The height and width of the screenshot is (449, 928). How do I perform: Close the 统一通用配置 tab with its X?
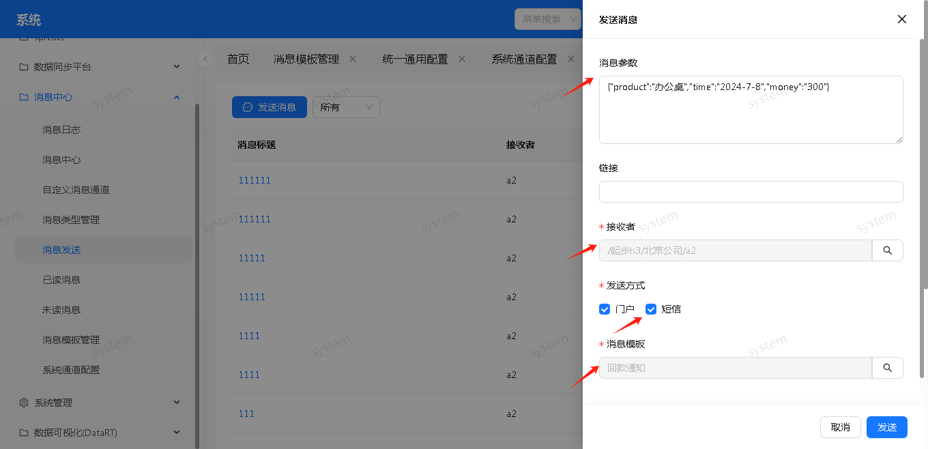462,59
